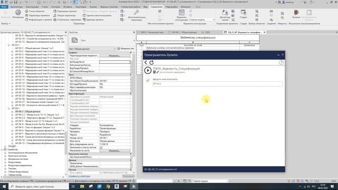338x190 pixels.
Task: Toggle 'Appears in sheet list' checkbox
Action: [x=101, y=148]
